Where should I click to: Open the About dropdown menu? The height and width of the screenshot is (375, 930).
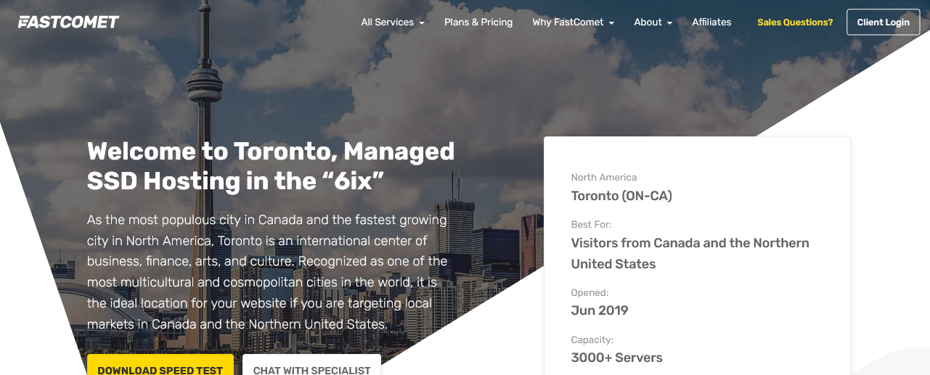tap(653, 22)
